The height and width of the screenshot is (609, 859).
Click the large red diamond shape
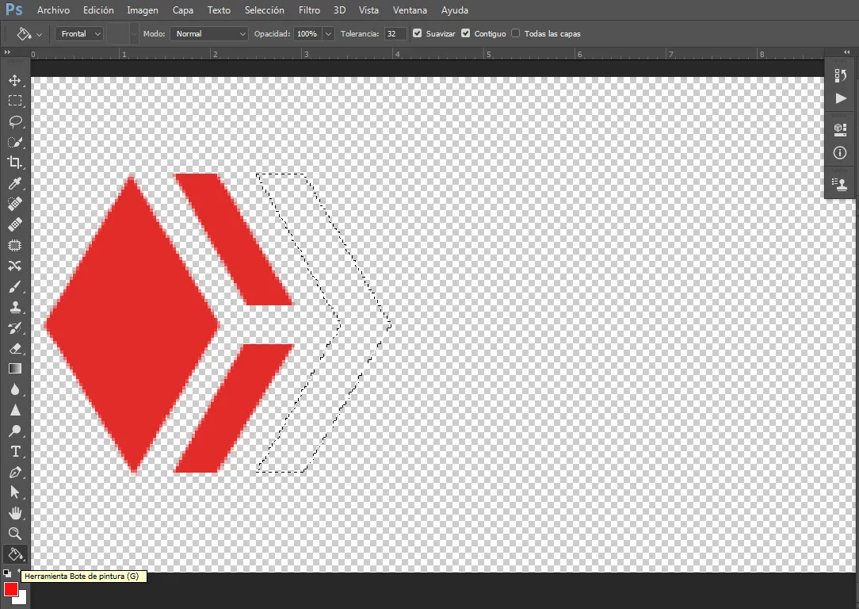(x=132, y=324)
